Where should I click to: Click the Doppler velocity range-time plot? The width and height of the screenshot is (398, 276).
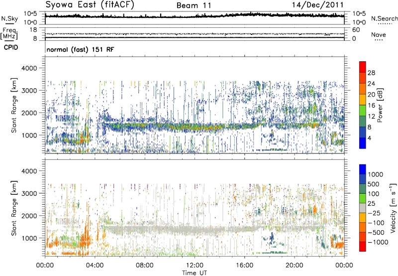pyautogui.click(x=195, y=208)
